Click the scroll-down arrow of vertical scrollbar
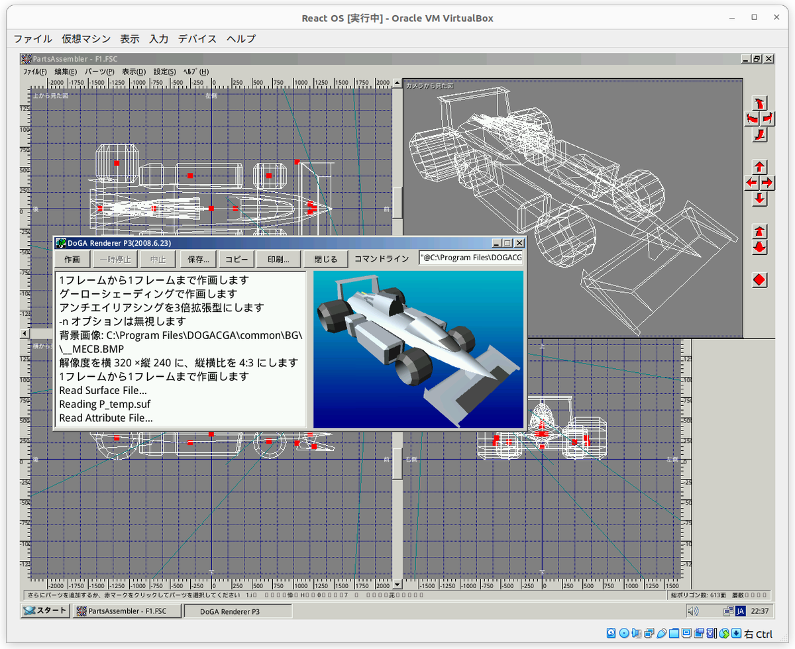 (397, 585)
